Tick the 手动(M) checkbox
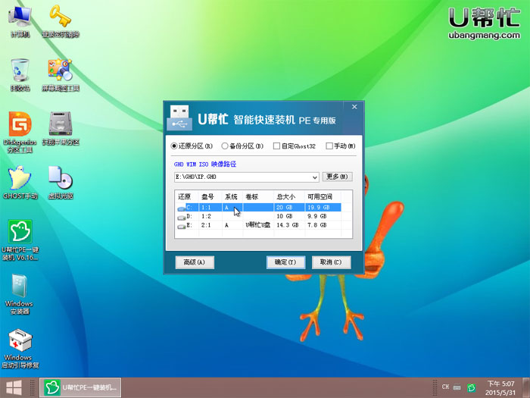 point(329,146)
